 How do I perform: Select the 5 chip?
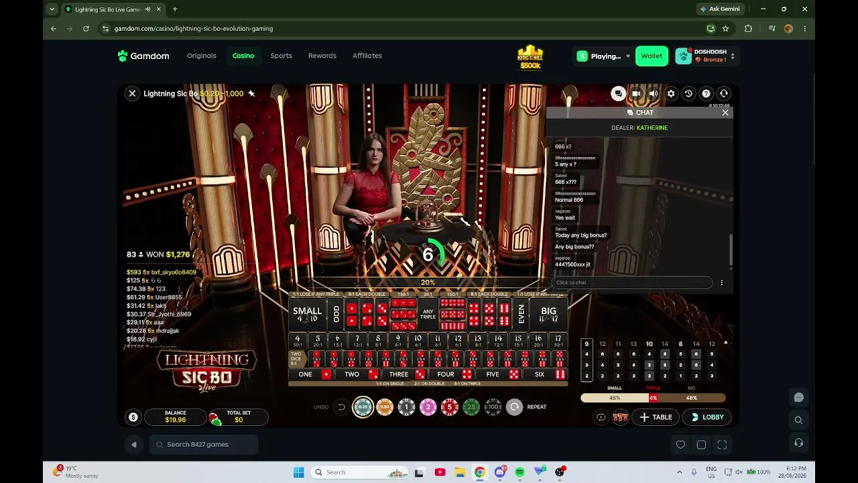[x=450, y=407]
